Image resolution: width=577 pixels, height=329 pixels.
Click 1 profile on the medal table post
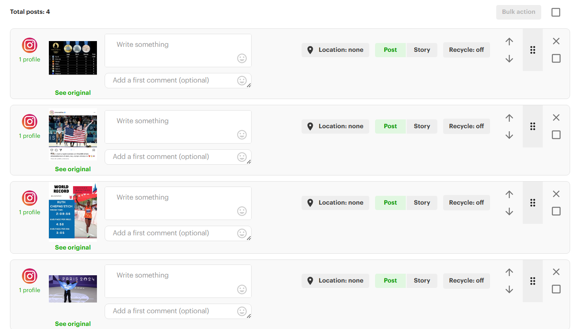(30, 60)
